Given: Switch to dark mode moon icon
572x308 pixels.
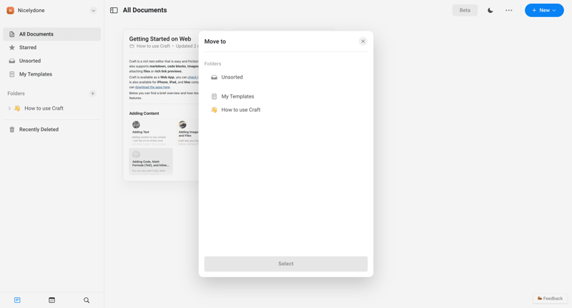Looking at the screenshot, I should click(490, 10).
